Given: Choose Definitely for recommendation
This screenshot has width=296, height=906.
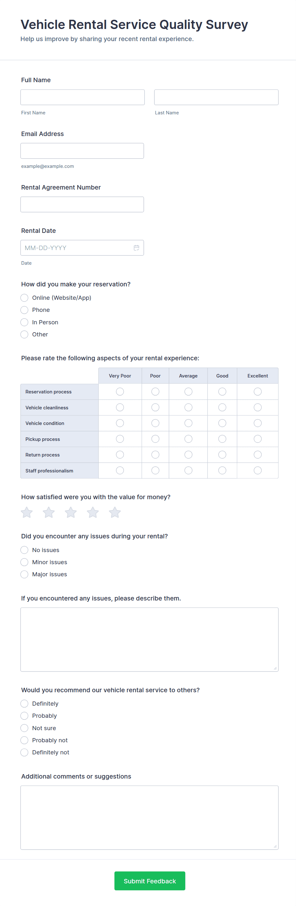Looking at the screenshot, I should tap(24, 703).
